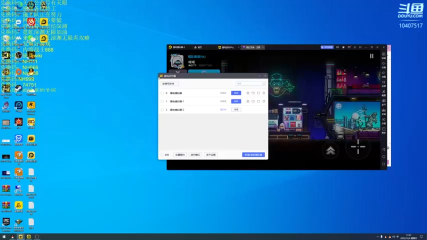This screenshot has height=240, width=427.
Task: Open notification center in taskbar
Action: [422, 237]
